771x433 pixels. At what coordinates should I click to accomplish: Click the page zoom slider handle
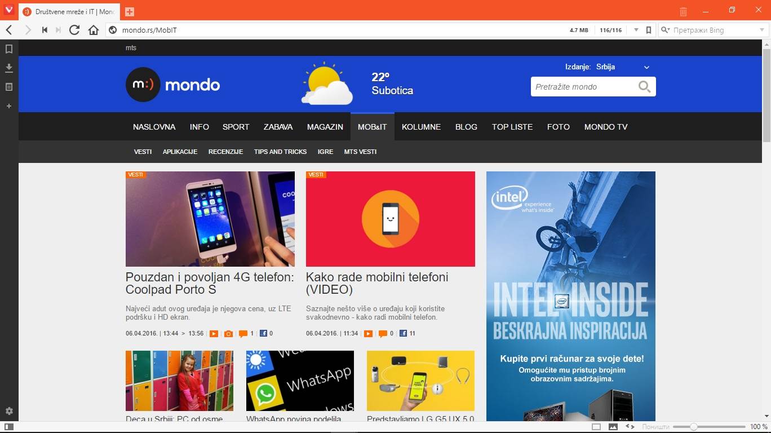694,427
